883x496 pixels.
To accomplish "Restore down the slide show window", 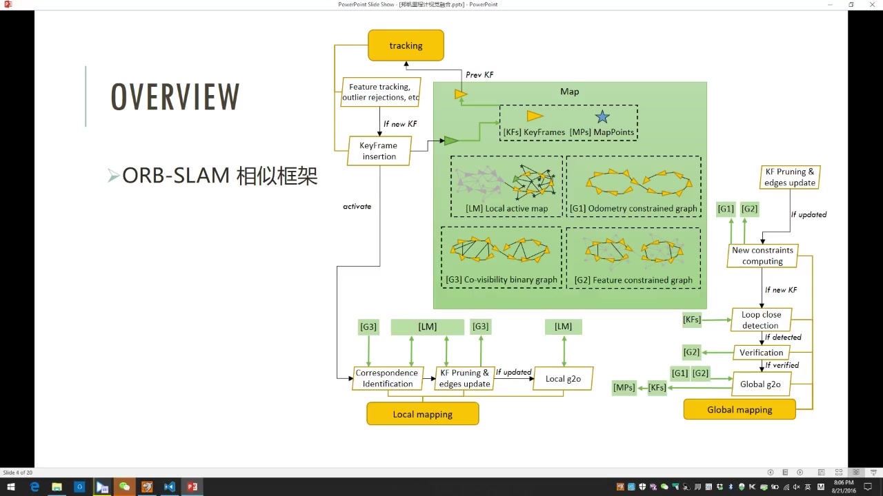I will 851,4.
